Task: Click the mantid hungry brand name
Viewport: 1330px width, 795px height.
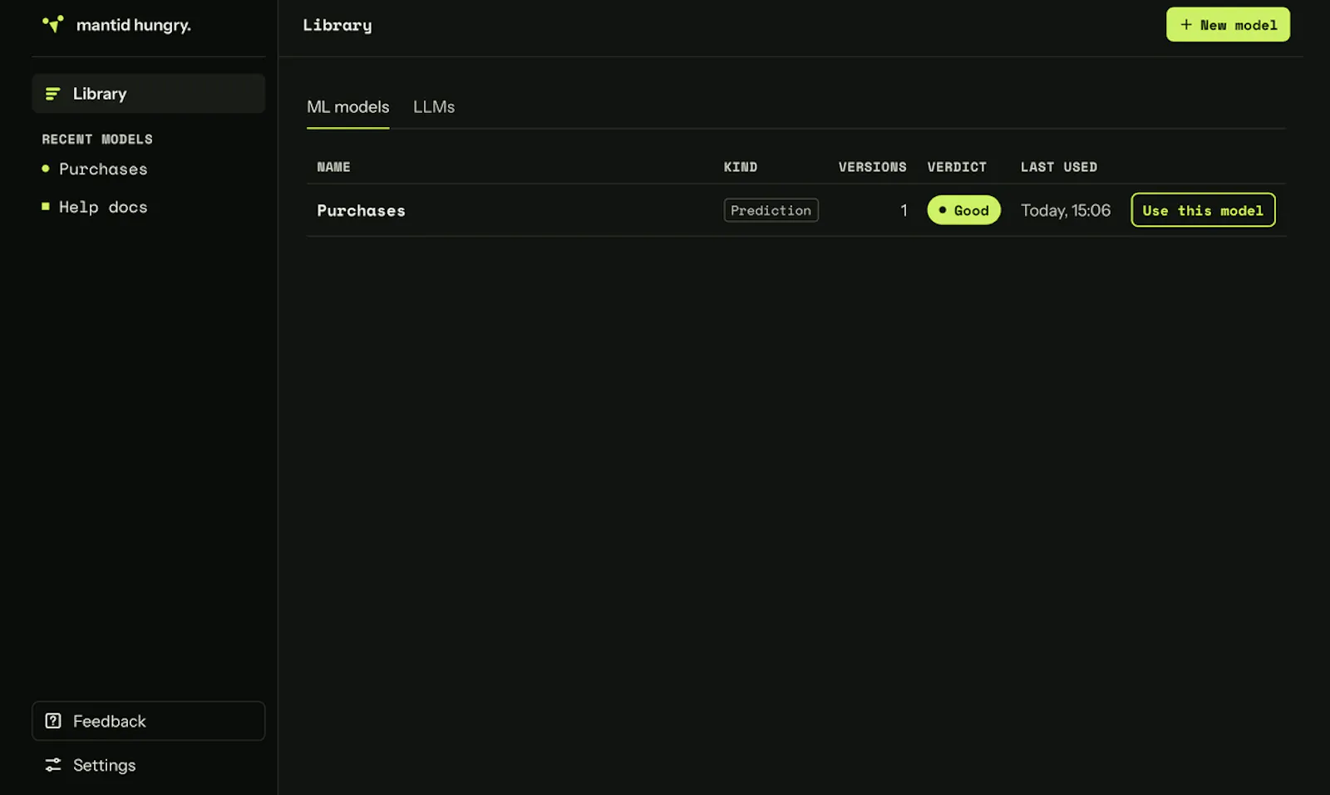Action: [x=134, y=25]
